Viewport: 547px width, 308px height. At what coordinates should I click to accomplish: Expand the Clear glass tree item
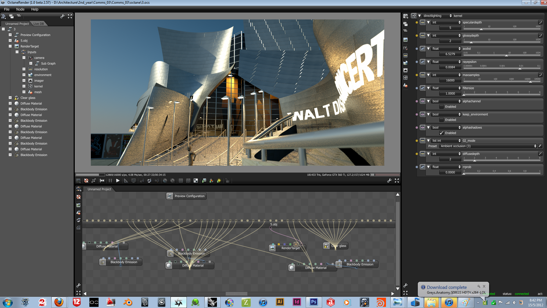(x=10, y=98)
